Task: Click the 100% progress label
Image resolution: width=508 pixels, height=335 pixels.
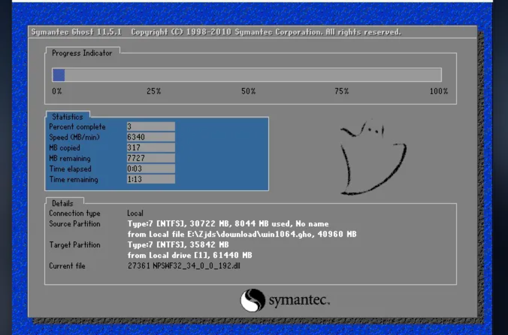Action: (438, 91)
